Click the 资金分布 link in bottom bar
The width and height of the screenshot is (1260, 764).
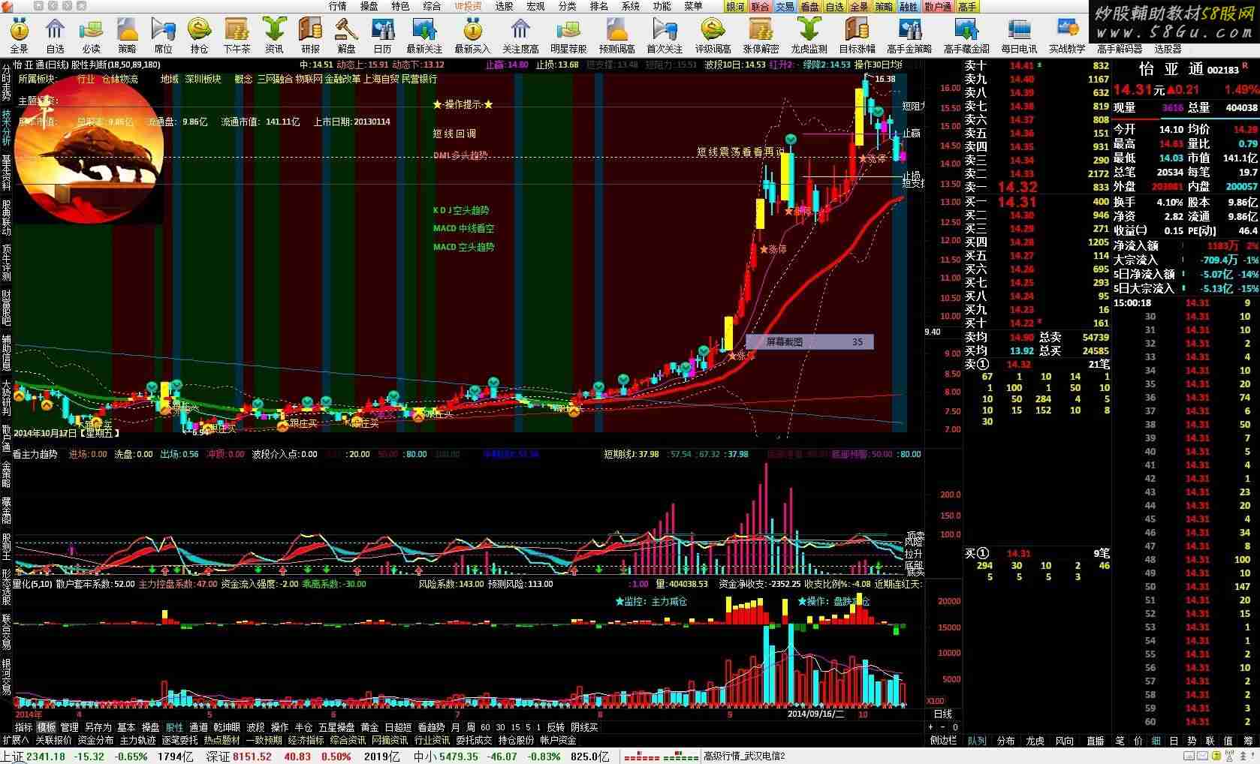tap(95, 740)
